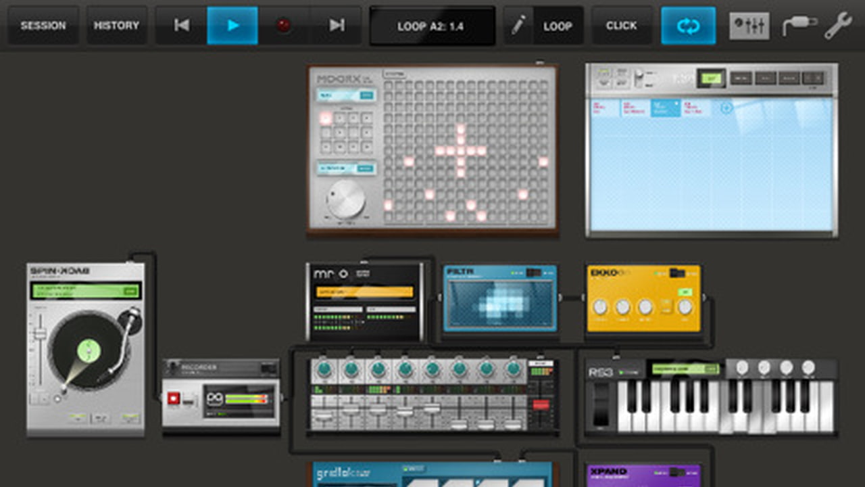865x487 pixels.
Task: Click the audio cable jack icon
Action: tap(799, 26)
